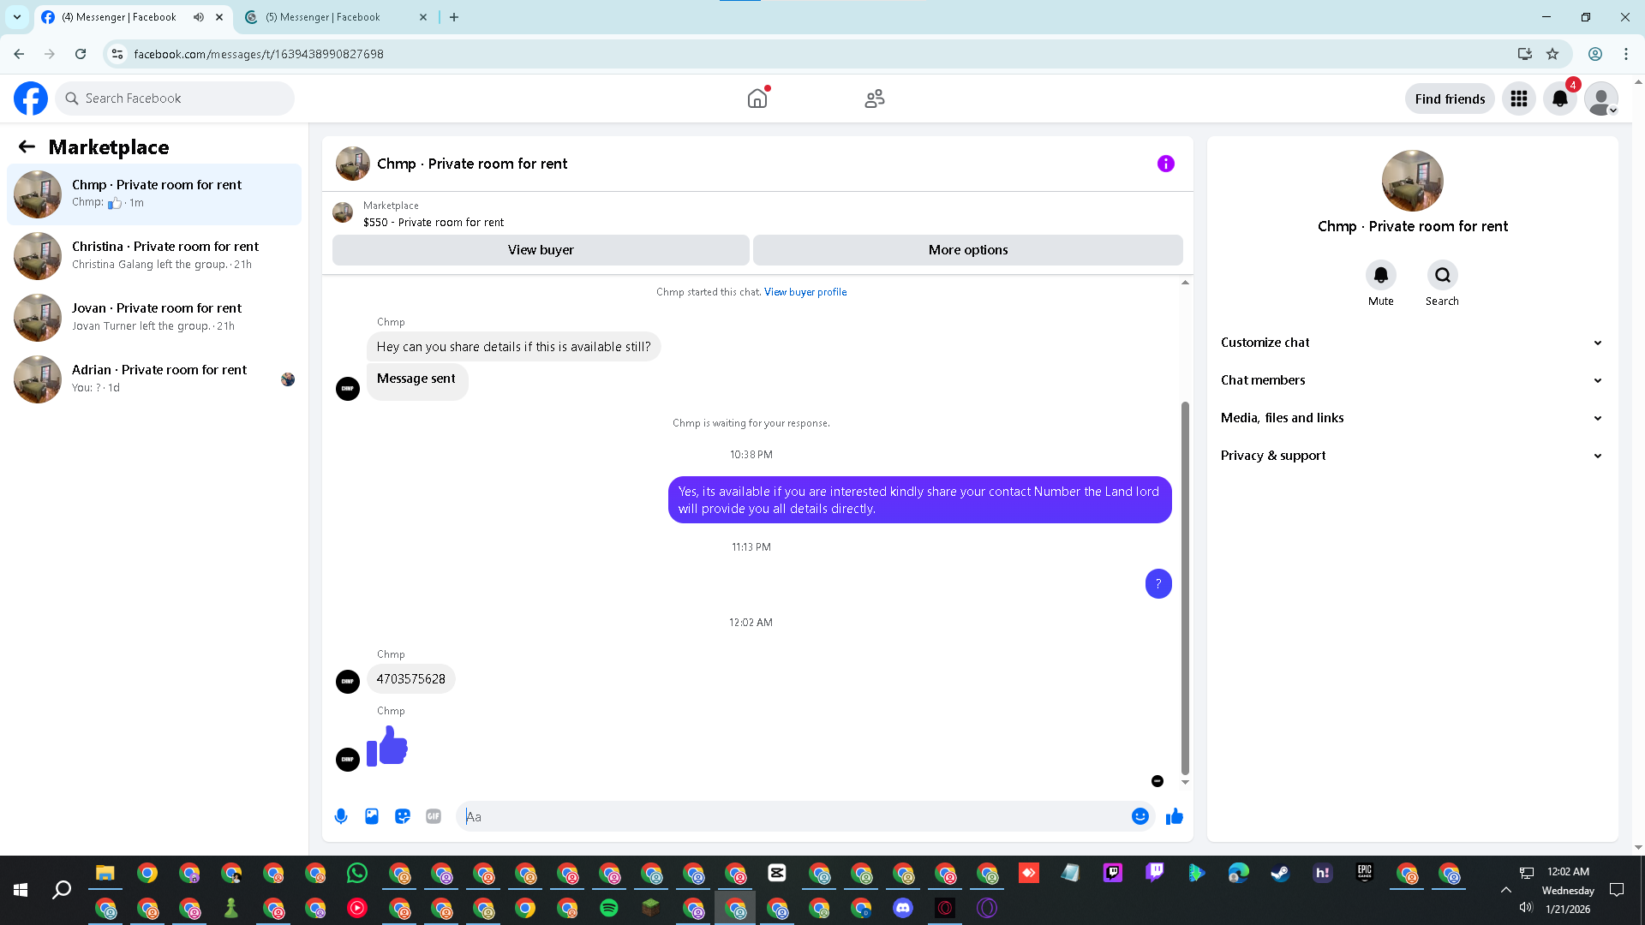Reload the page in browser toolbar

tap(81, 54)
